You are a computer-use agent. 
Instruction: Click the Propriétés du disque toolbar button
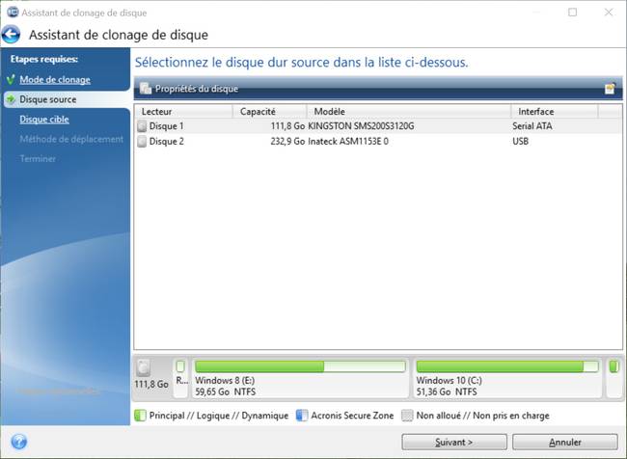(x=189, y=89)
